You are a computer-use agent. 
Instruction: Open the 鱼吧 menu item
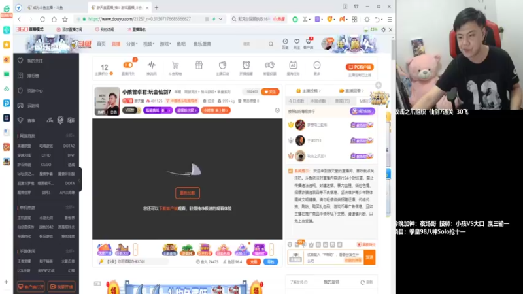181,44
